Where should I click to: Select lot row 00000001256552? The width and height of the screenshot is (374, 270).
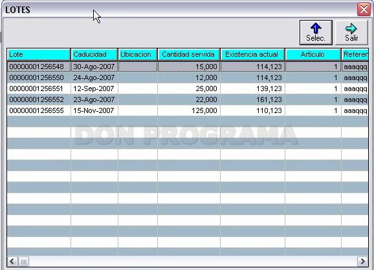[x=188, y=99]
